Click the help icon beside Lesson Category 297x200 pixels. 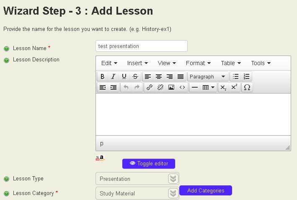coord(6,193)
